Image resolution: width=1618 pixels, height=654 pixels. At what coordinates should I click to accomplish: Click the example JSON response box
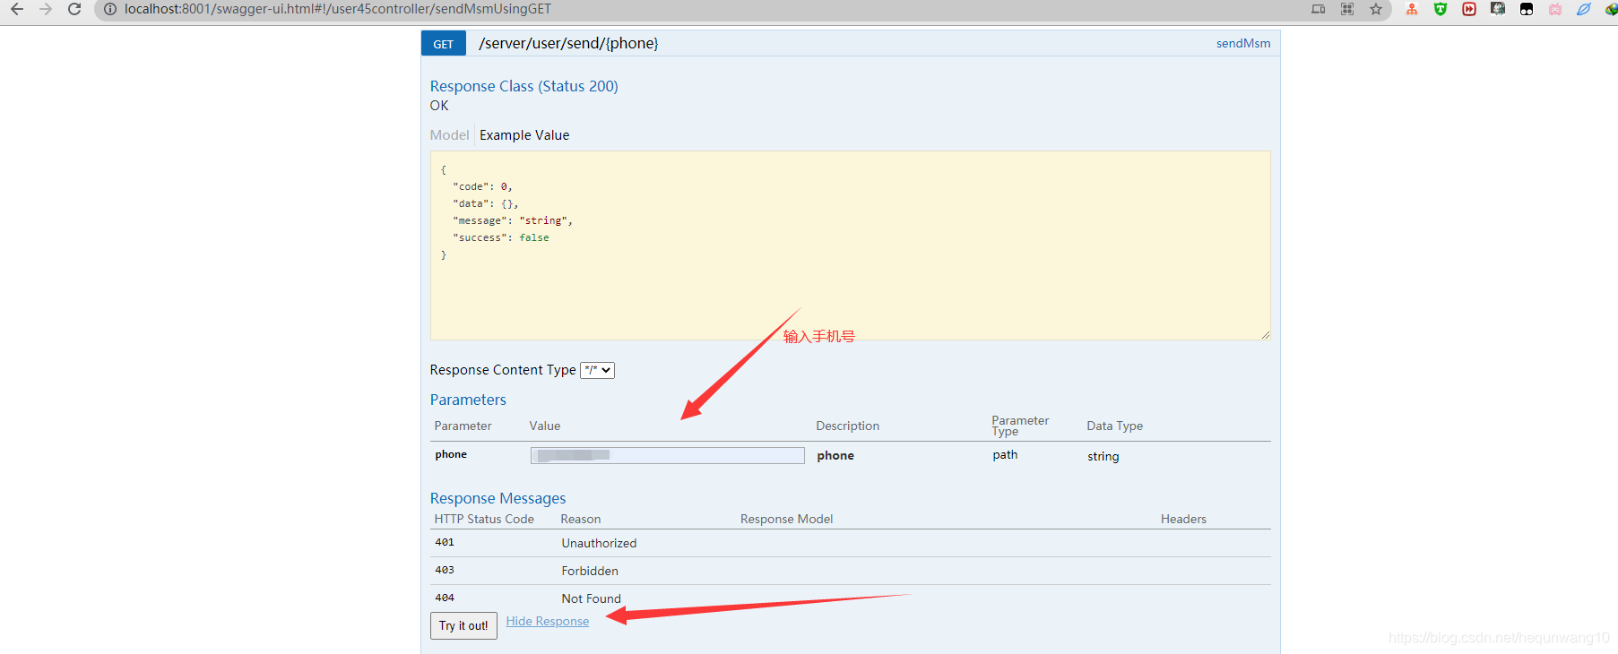pyautogui.click(x=850, y=245)
